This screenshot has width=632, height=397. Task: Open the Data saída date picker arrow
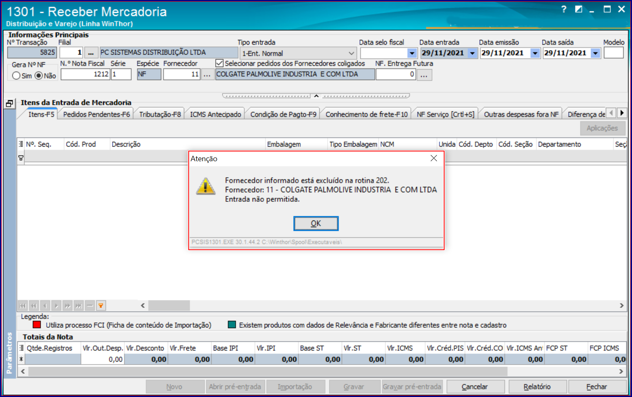click(x=596, y=53)
